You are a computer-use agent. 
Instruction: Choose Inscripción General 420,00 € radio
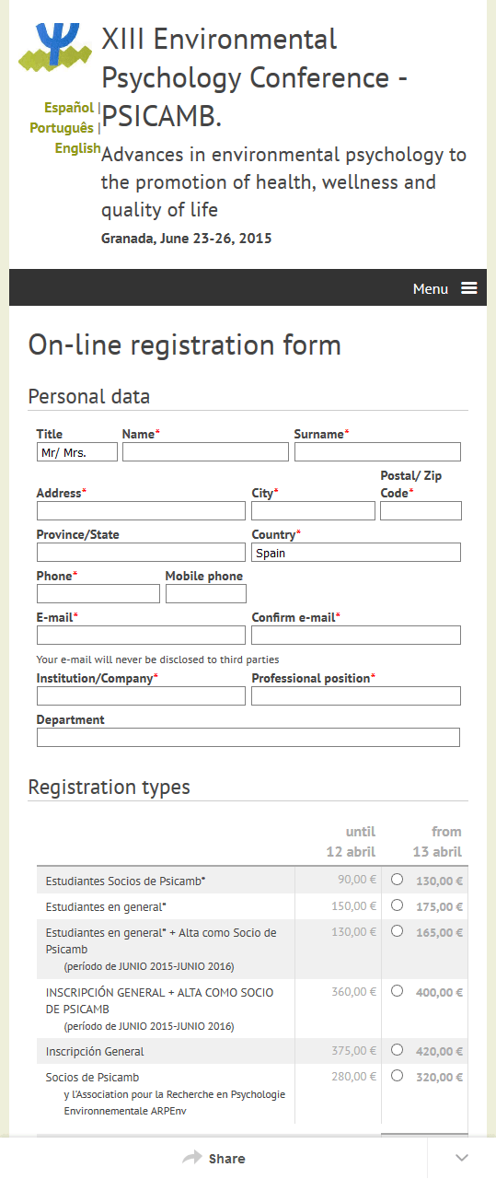(x=397, y=1049)
